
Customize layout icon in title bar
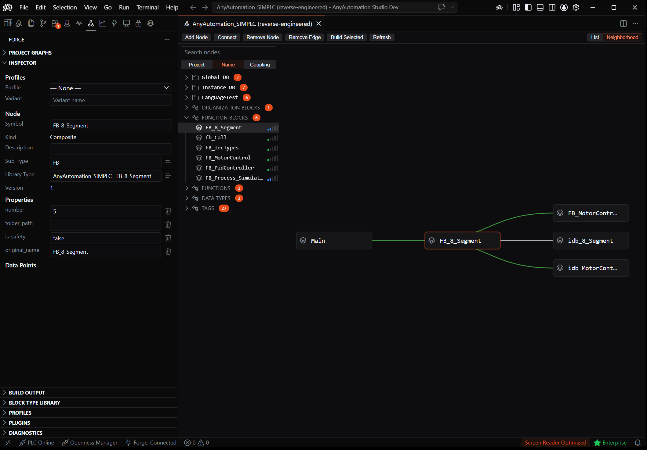pyautogui.click(x=516, y=7)
